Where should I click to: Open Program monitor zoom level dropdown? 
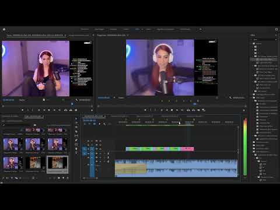122,97
